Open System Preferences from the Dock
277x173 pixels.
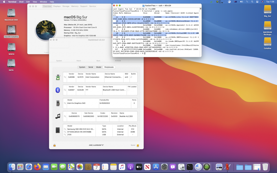(164, 167)
